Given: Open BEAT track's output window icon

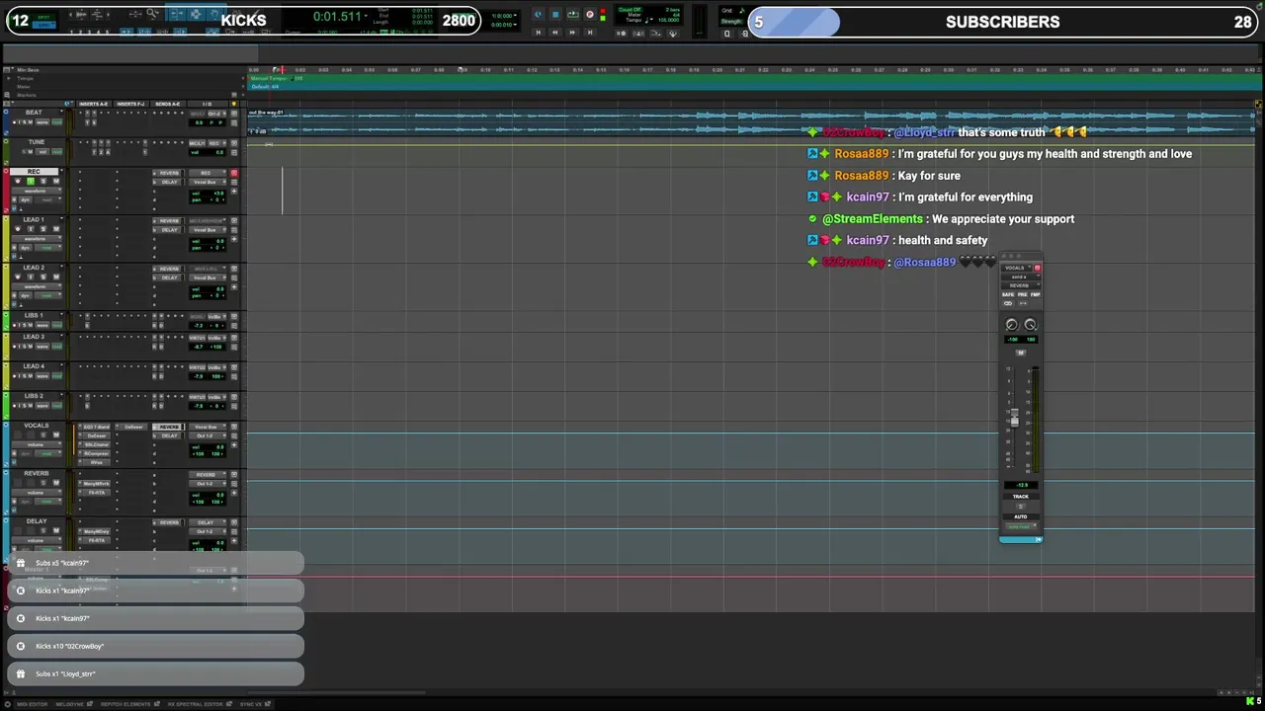Looking at the screenshot, I should 234,114.
